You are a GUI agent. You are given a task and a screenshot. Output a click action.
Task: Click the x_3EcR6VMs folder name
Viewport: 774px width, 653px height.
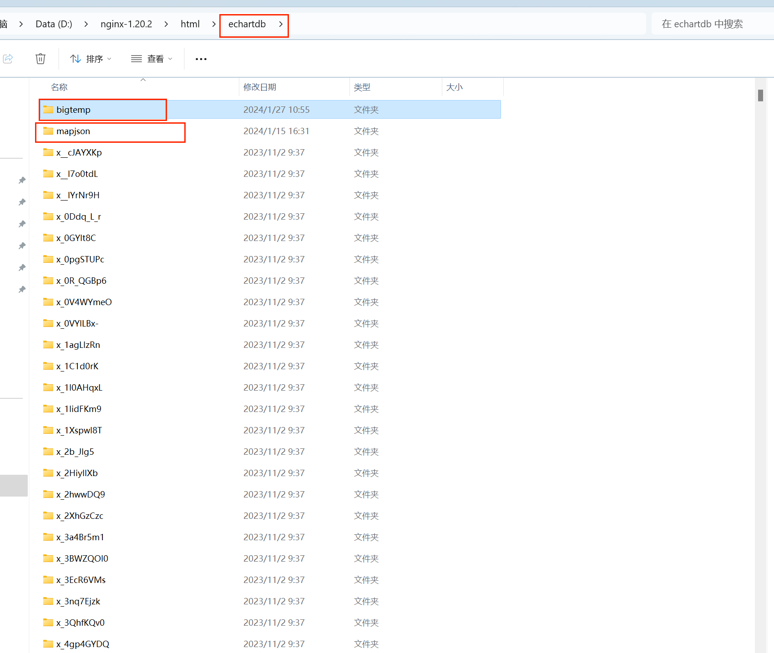(81, 580)
